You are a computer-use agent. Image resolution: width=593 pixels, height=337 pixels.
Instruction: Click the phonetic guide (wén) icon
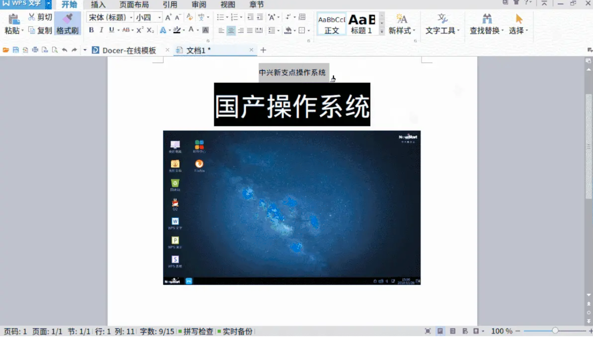pyautogui.click(x=201, y=17)
